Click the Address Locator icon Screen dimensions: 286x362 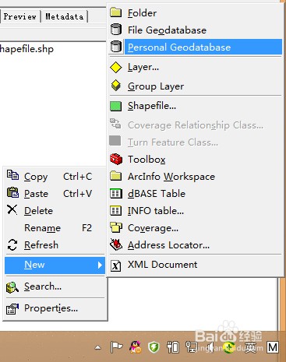116,244
